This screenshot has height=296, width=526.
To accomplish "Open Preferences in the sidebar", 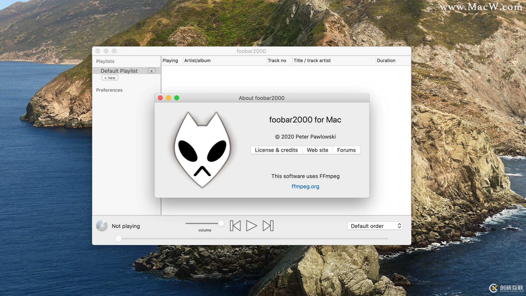I will pyautogui.click(x=109, y=90).
